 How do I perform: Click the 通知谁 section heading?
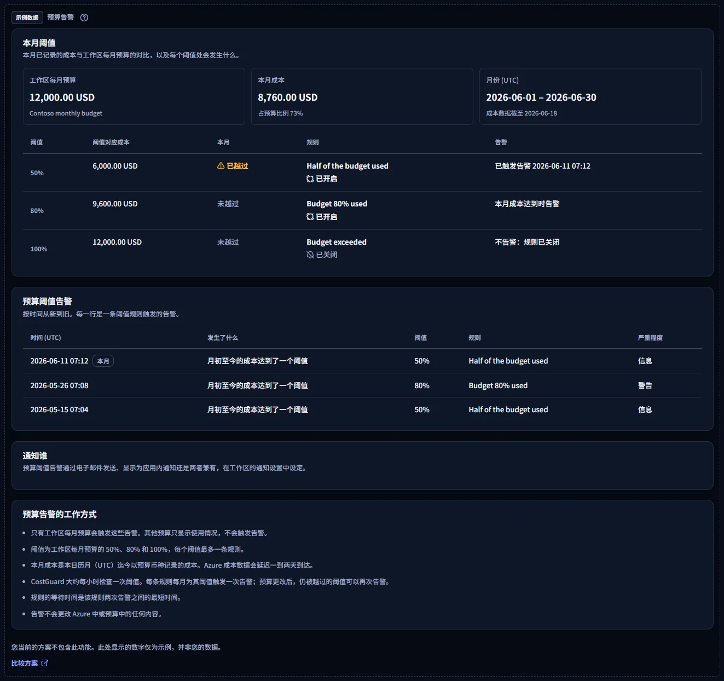click(35, 455)
